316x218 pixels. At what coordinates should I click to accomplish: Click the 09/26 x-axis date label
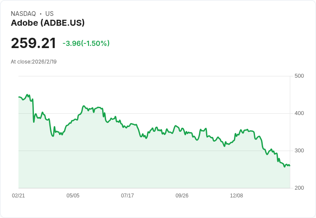[x=182, y=196]
